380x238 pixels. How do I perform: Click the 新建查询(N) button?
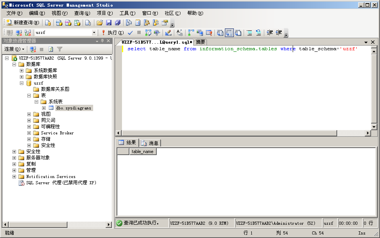tap(23, 23)
